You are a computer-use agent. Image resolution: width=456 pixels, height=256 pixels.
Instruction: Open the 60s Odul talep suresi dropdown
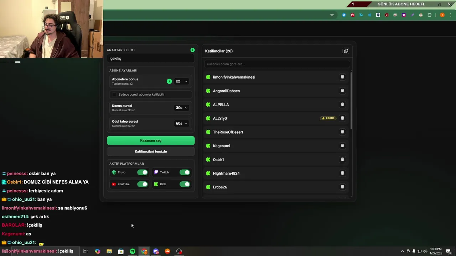[x=181, y=123]
